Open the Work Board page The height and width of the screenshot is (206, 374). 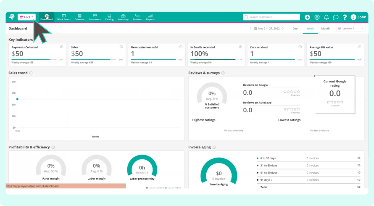(64, 17)
